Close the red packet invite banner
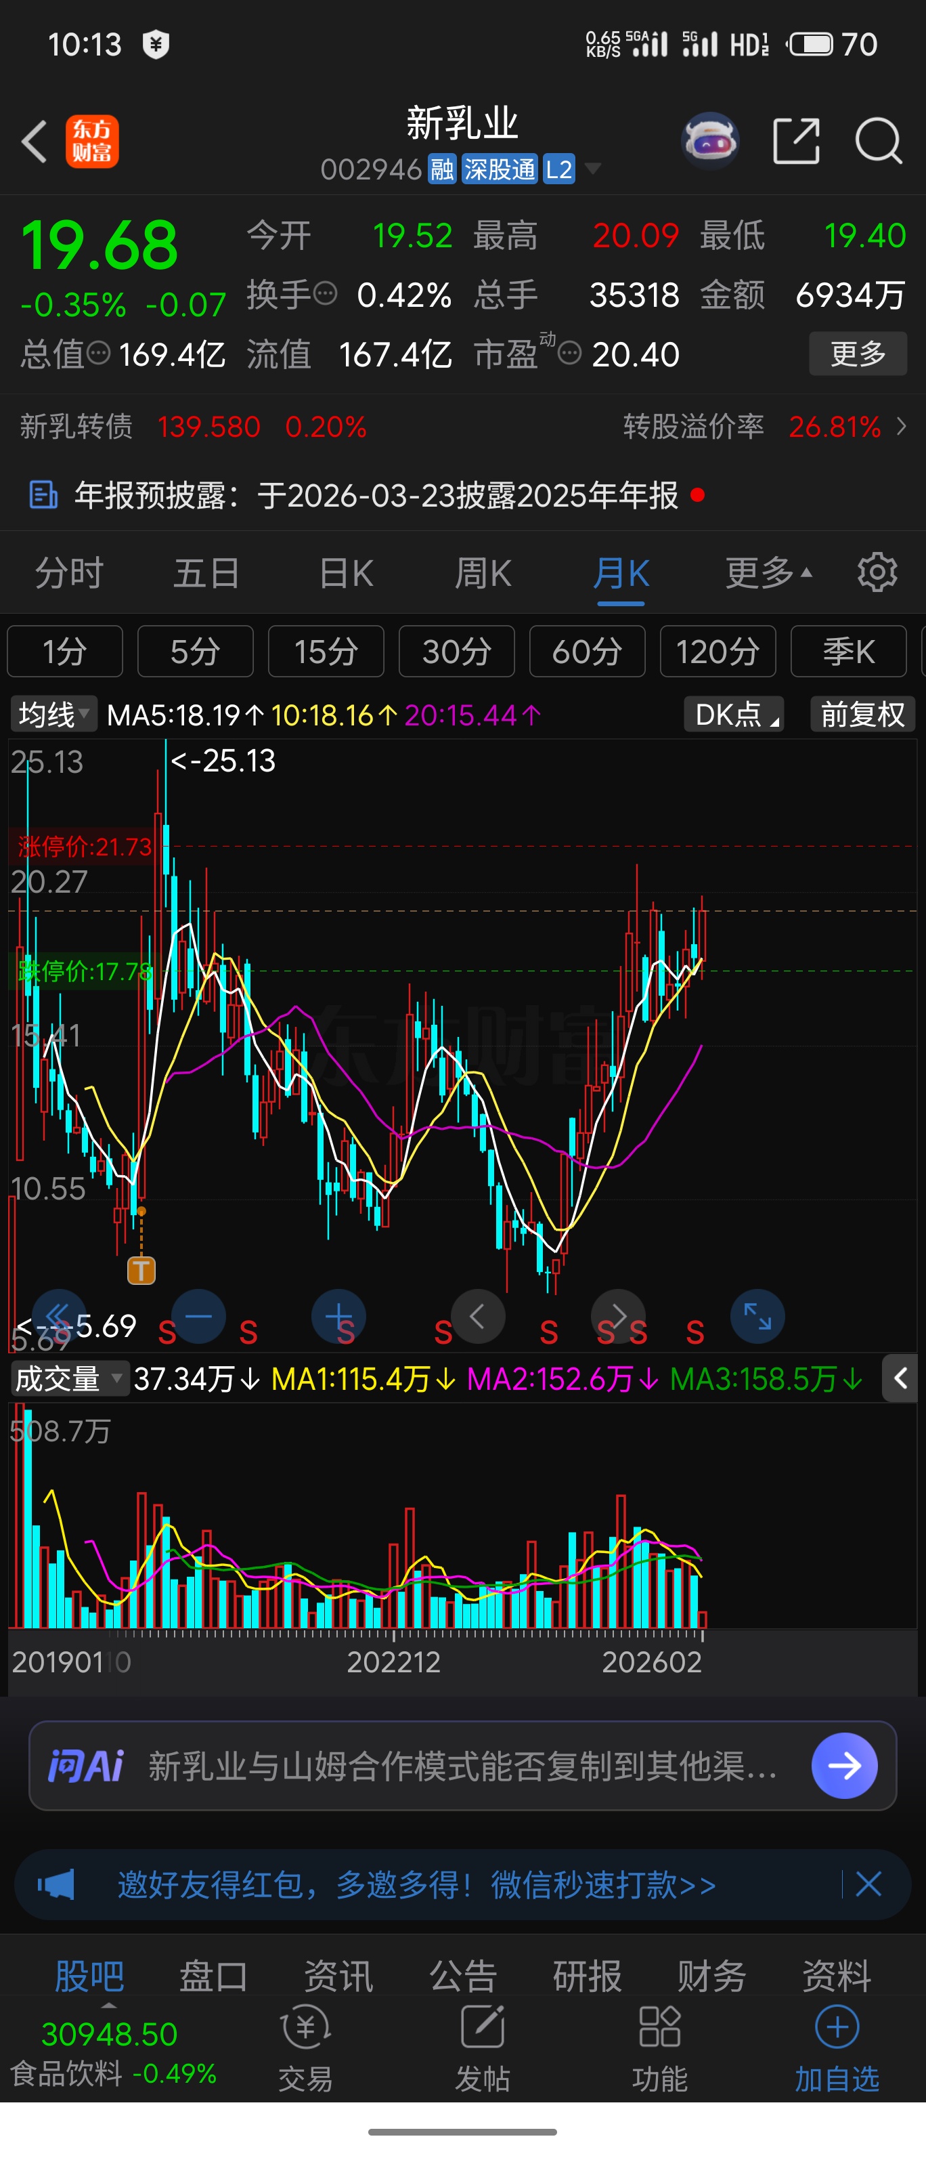926x2162 pixels. 868,1884
